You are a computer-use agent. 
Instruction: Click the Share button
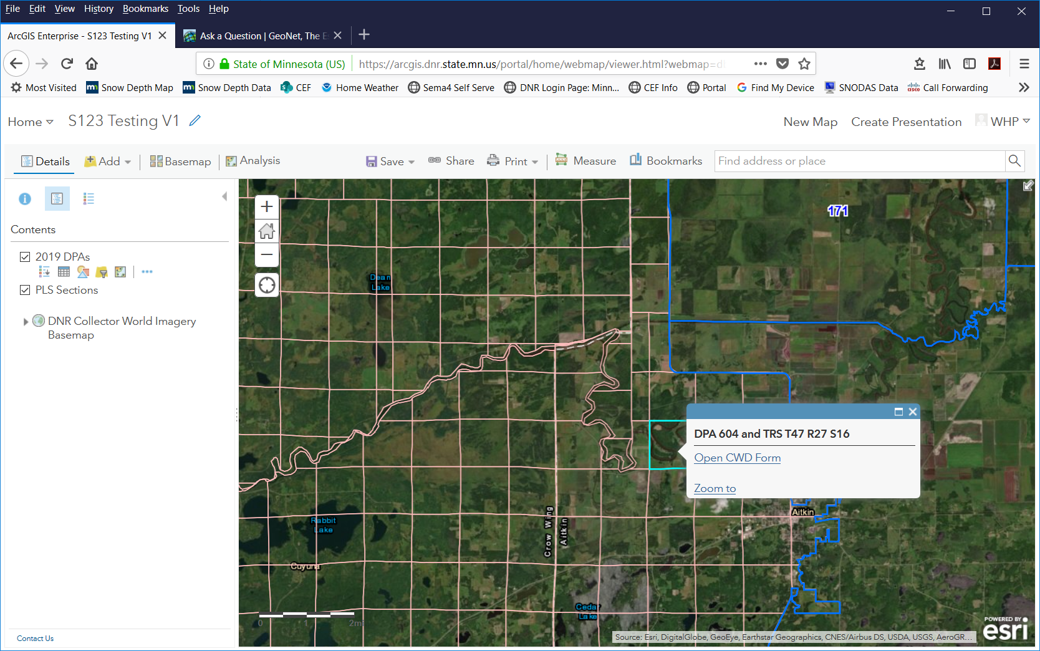click(451, 161)
